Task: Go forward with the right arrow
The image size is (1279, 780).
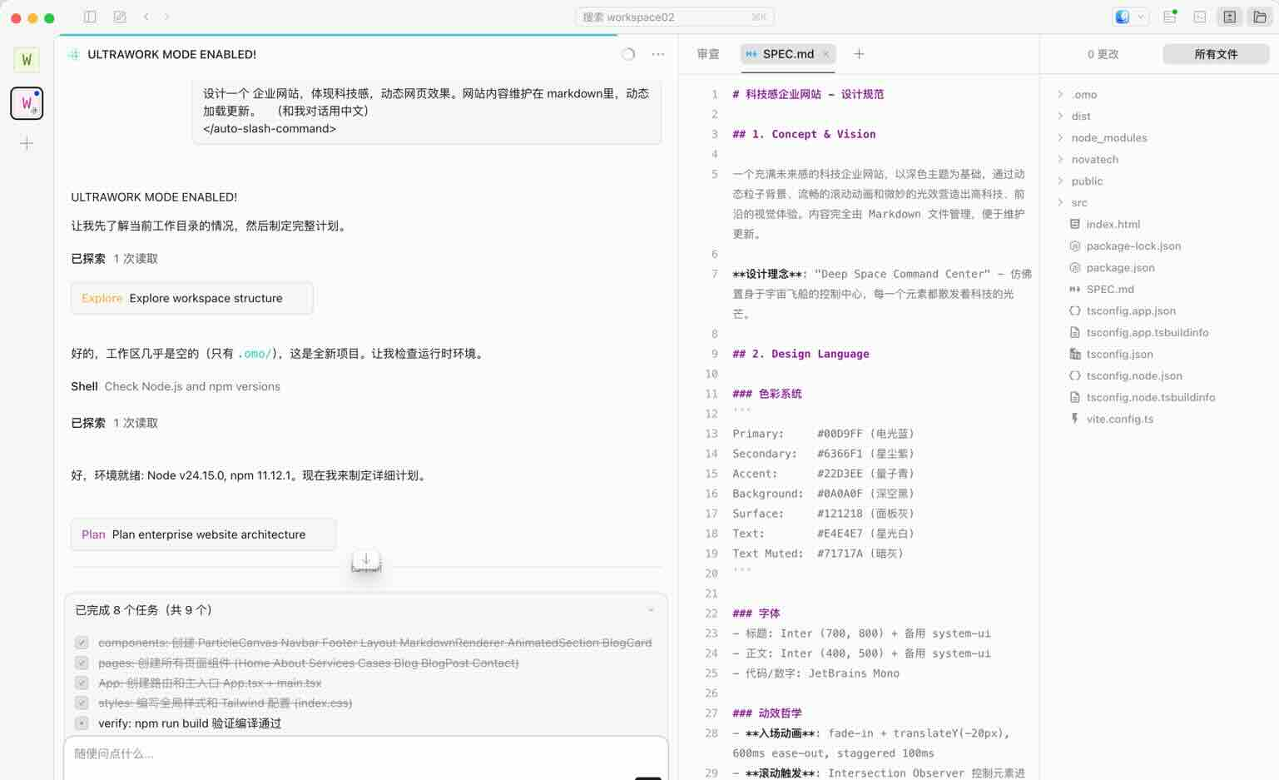Action: [167, 17]
